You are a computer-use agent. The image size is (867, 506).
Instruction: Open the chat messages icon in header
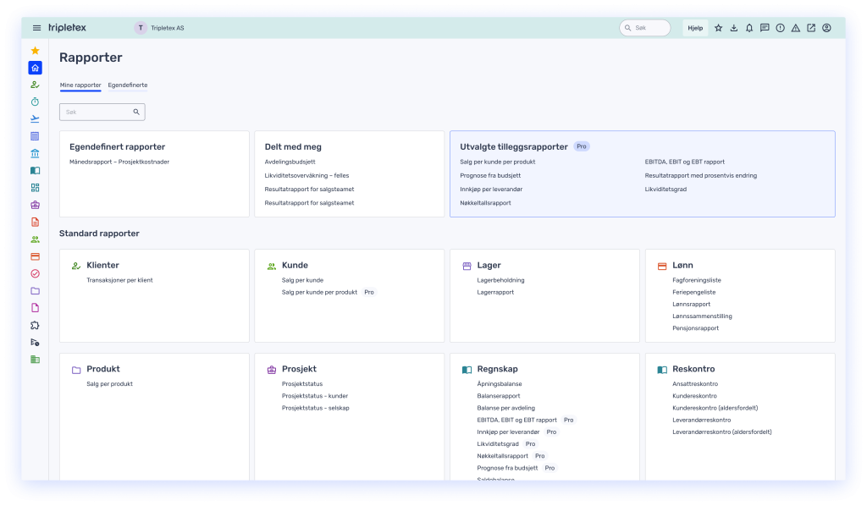765,28
